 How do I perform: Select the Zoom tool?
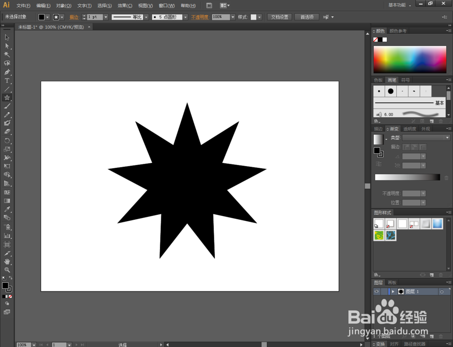(7, 270)
